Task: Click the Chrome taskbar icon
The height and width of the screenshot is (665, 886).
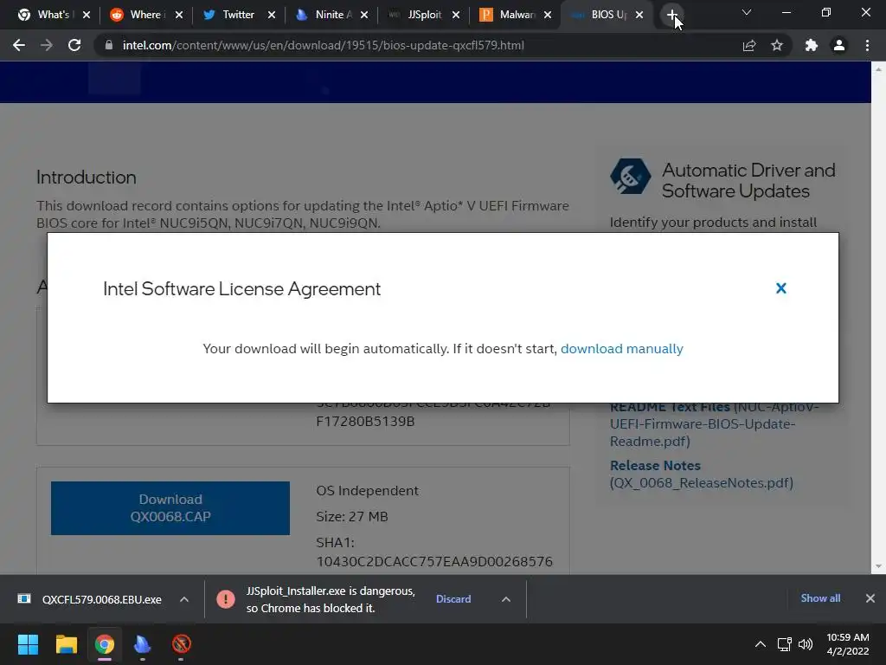Action: (105, 644)
